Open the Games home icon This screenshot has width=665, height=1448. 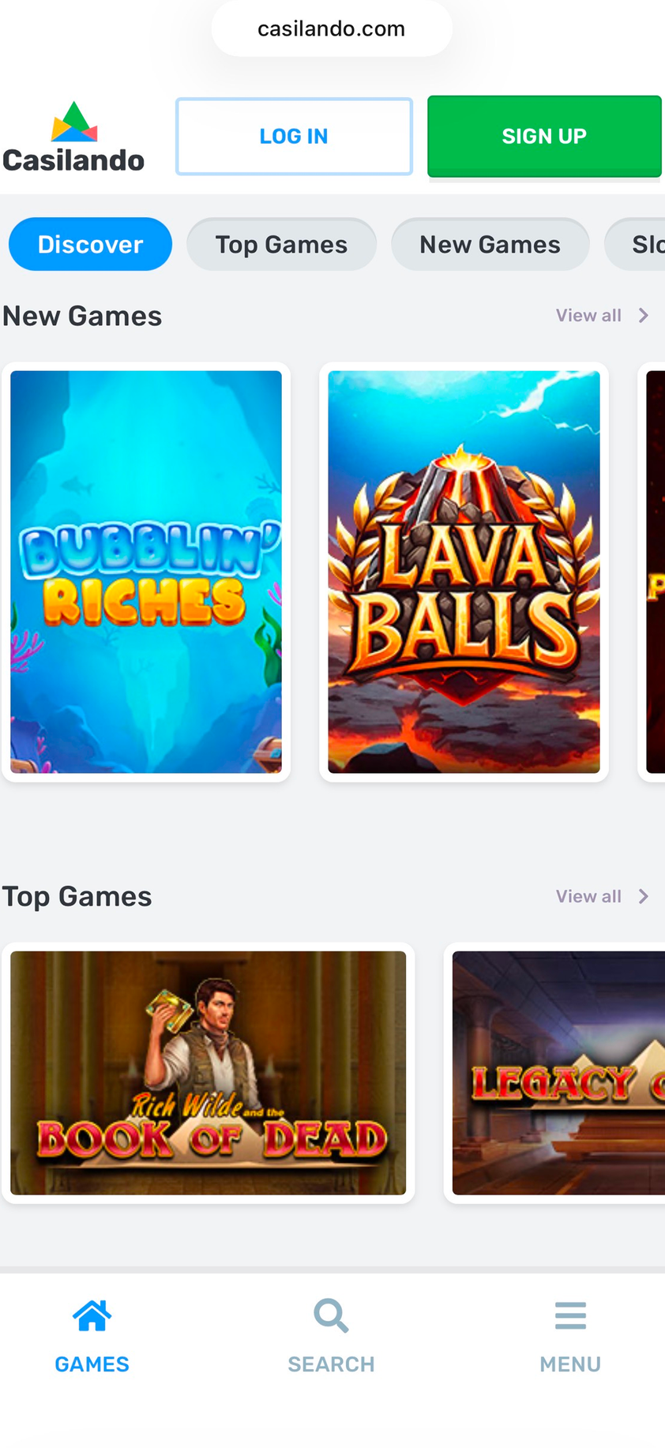pos(92,1315)
